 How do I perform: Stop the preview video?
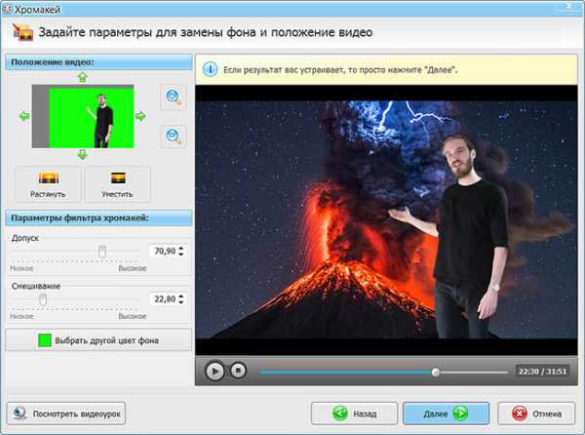pyautogui.click(x=238, y=371)
